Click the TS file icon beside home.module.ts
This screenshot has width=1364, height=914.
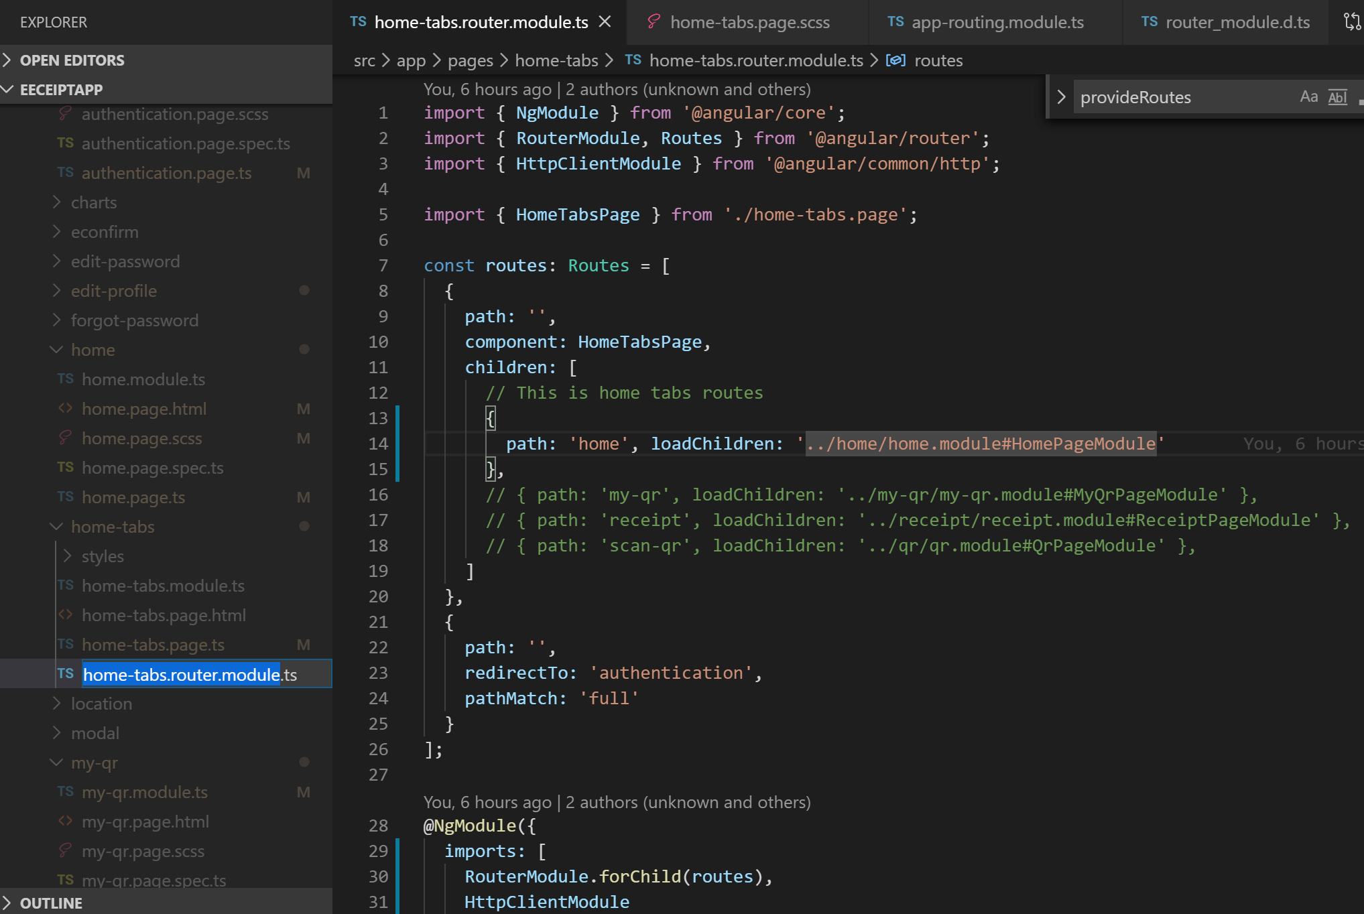click(x=65, y=379)
